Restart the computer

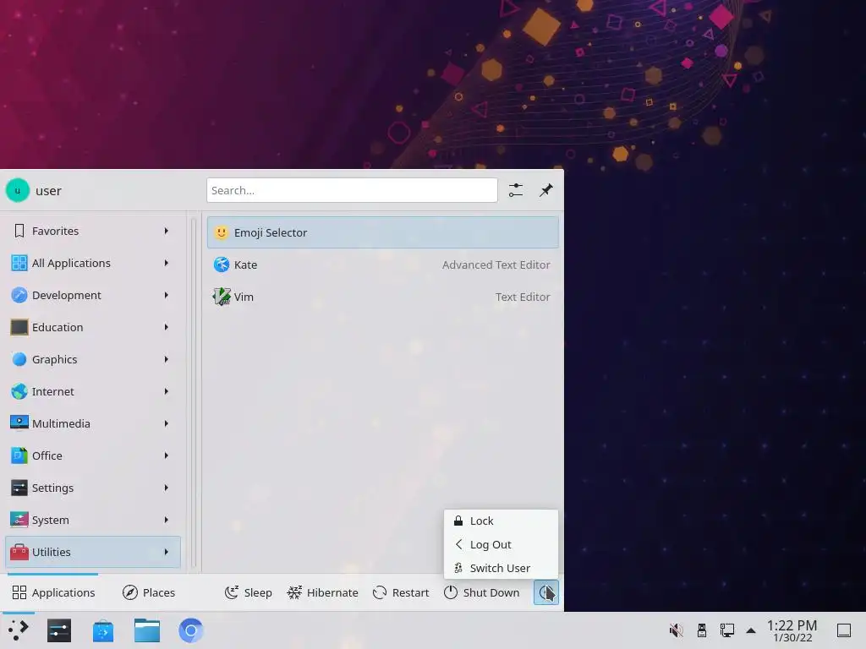coord(401,592)
